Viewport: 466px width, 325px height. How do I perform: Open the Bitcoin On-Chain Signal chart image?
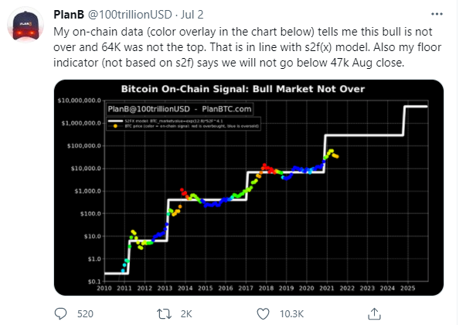point(249,187)
